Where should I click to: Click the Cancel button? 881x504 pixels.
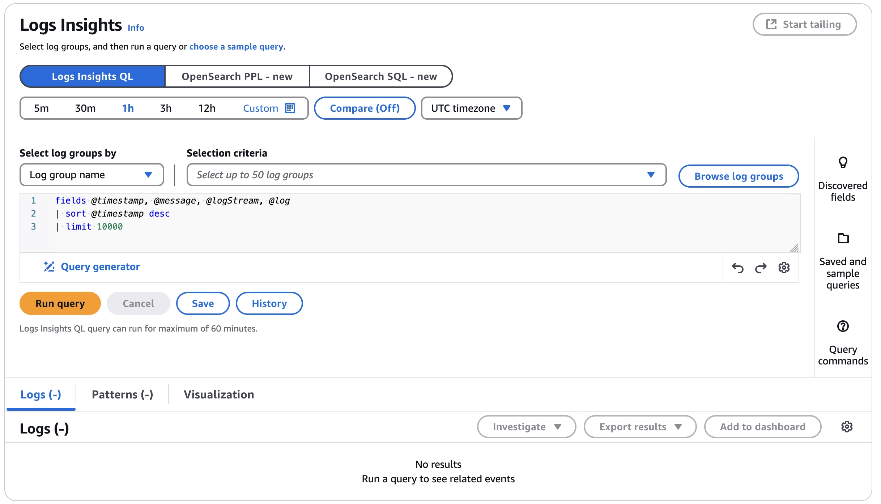click(x=138, y=303)
